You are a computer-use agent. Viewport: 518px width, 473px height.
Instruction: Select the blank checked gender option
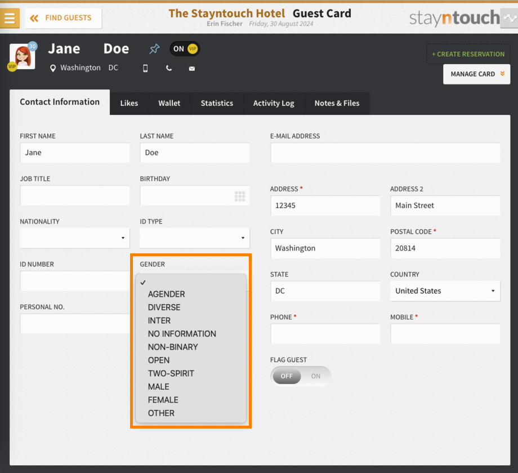(191, 283)
